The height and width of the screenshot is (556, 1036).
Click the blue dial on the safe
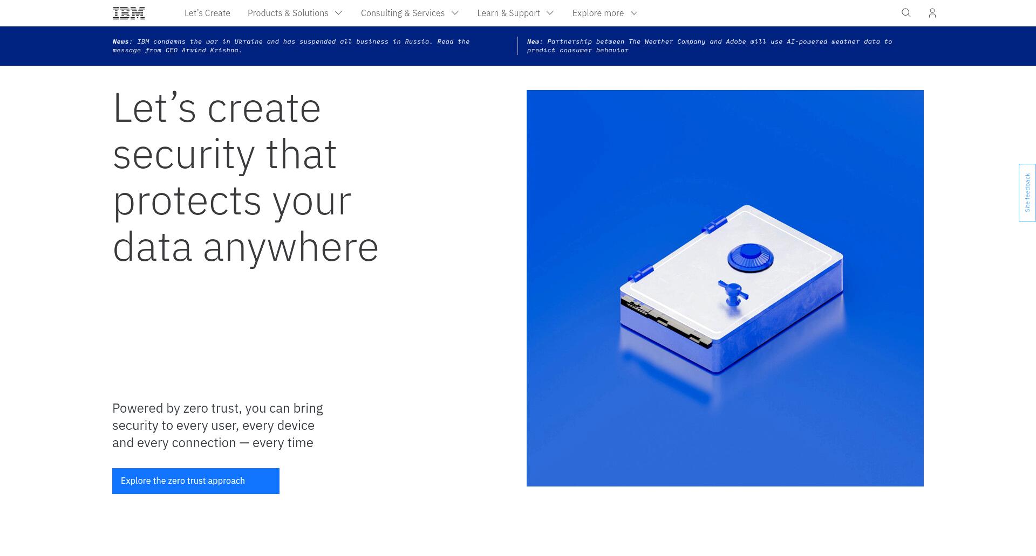tap(750, 258)
